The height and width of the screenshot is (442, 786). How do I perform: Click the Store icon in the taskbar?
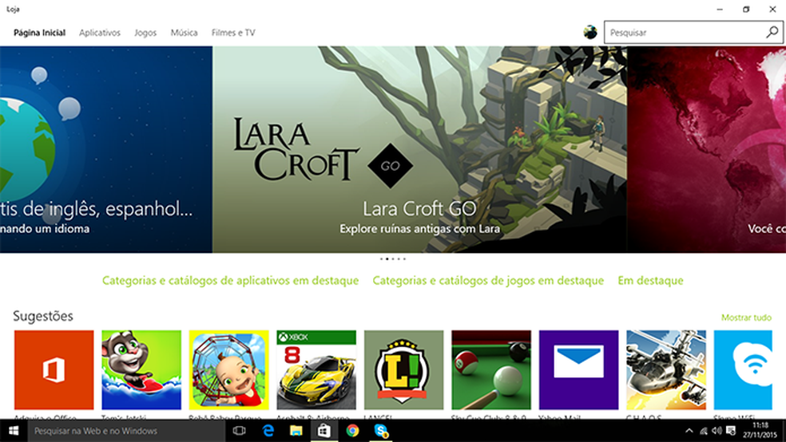[324, 431]
